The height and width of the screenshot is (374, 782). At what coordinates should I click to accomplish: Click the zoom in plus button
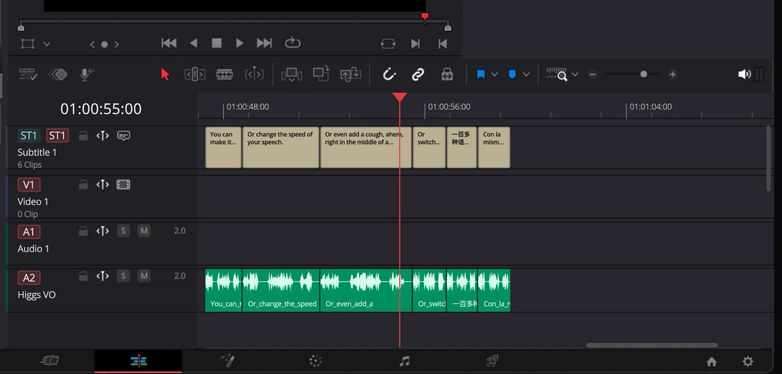tap(673, 74)
